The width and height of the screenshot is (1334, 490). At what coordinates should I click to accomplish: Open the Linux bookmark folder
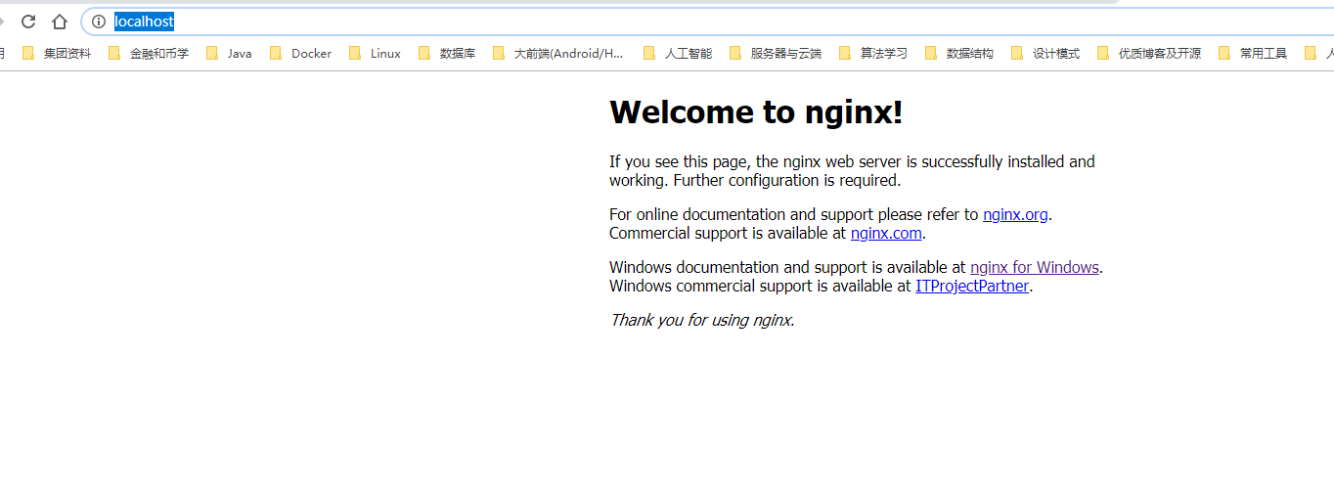tap(375, 54)
